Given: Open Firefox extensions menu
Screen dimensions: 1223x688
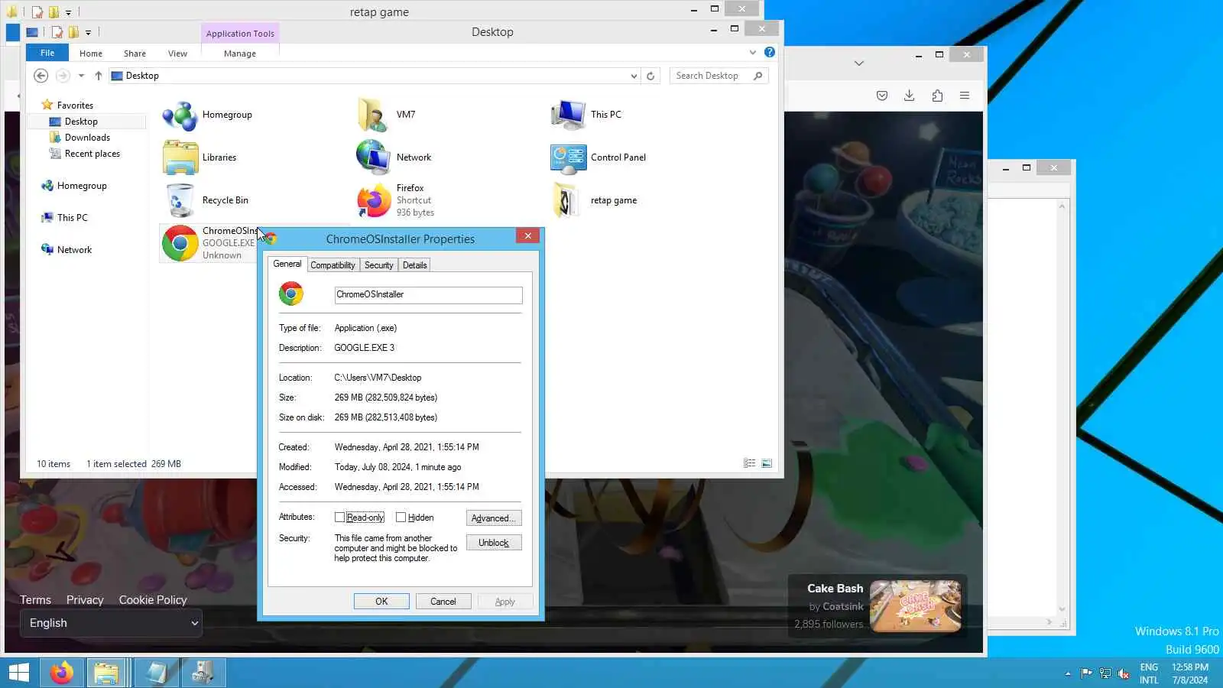Looking at the screenshot, I should pos(937,96).
